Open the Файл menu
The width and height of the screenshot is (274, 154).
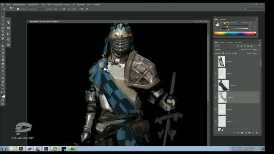click(9, 5)
